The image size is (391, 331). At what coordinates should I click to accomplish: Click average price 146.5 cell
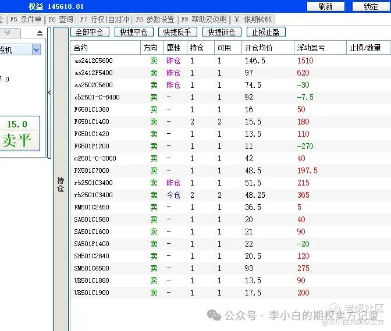(x=255, y=60)
